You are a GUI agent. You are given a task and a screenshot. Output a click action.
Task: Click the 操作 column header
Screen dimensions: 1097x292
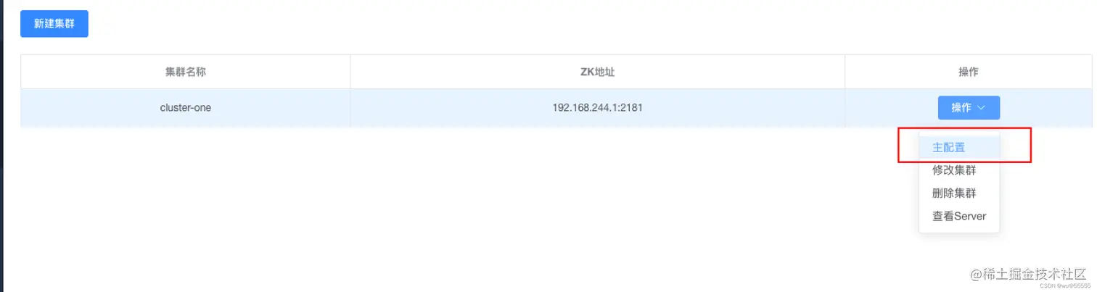click(x=969, y=72)
